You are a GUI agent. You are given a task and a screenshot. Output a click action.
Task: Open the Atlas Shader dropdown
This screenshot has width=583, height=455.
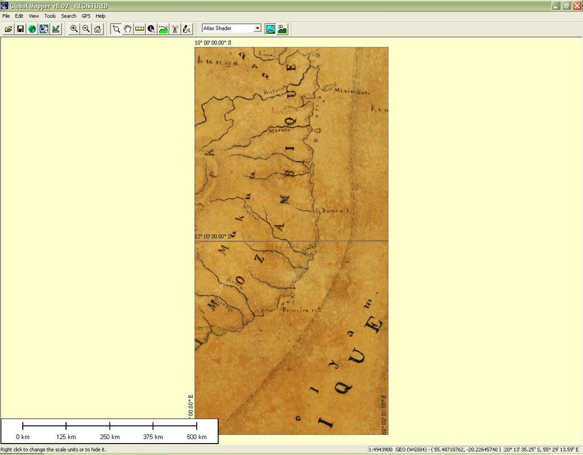point(231,29)
